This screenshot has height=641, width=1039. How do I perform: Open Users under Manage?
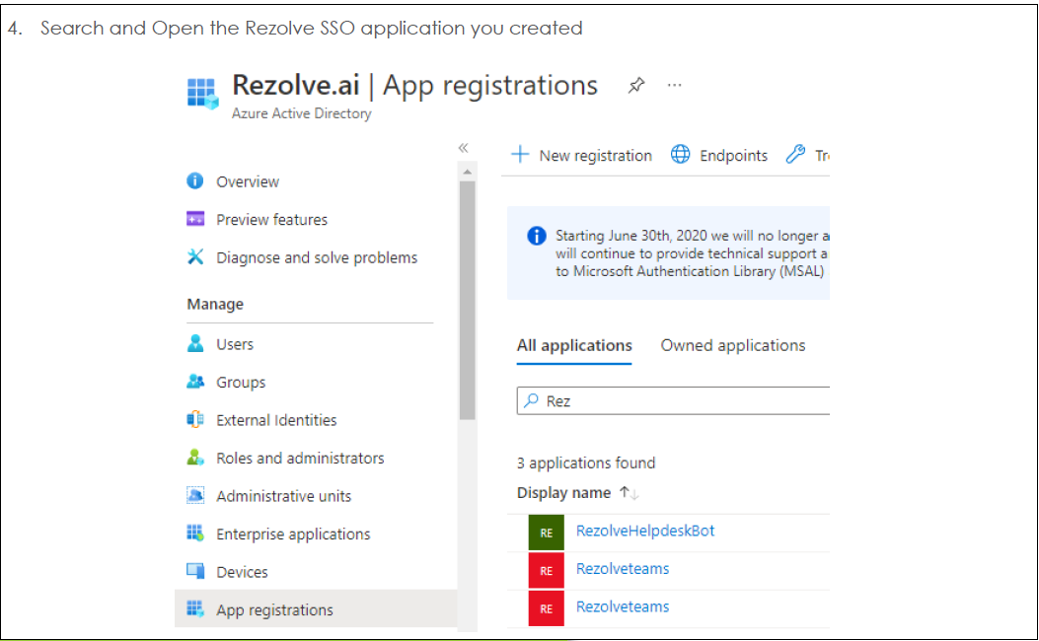[235, 344]
